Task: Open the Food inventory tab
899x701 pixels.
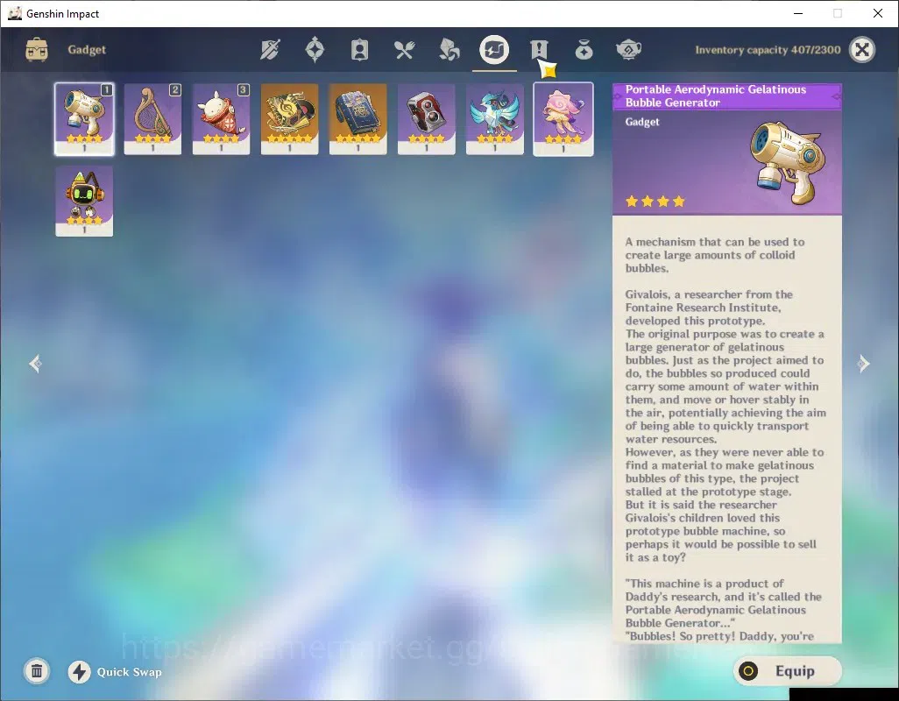Action: pos(404,50)
